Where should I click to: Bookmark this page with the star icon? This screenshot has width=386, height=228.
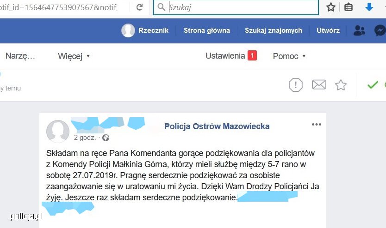331,7
